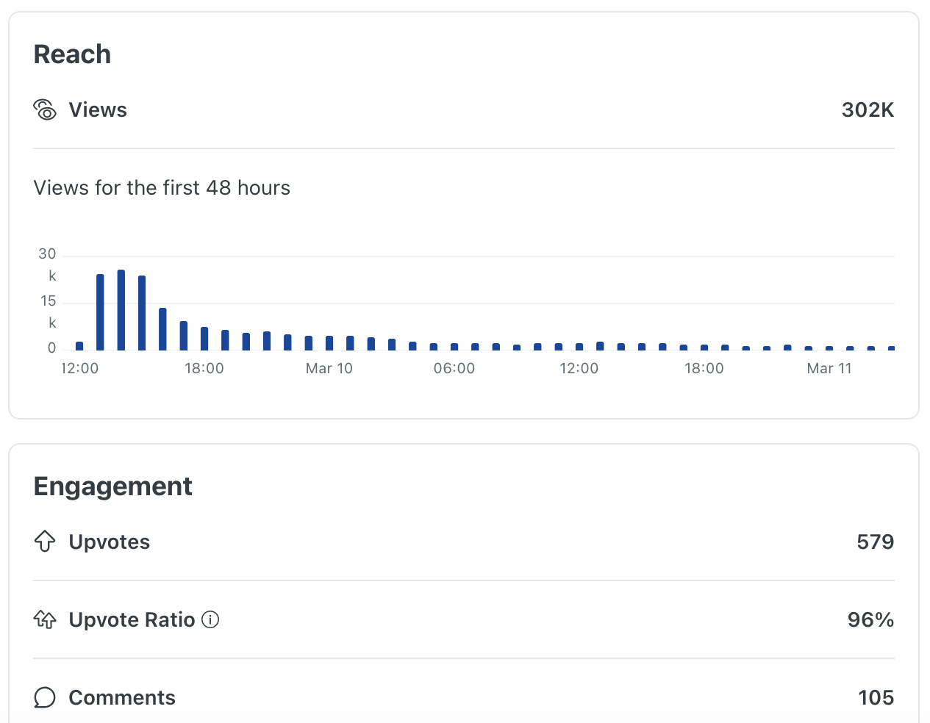The width and height of the screenshot is (930, 723).
Task: Click the 105 comments count
Action: (x=876, y=697)
